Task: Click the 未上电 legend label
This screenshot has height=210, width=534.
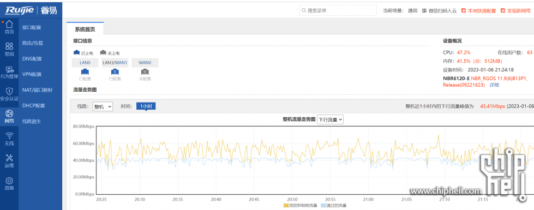Action: pyautogui.click(x=113, y=53)
